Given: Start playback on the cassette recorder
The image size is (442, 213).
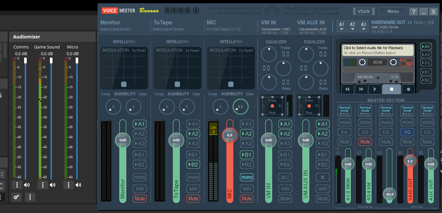Looking at the screenshot, I should (x=375, y=89).
